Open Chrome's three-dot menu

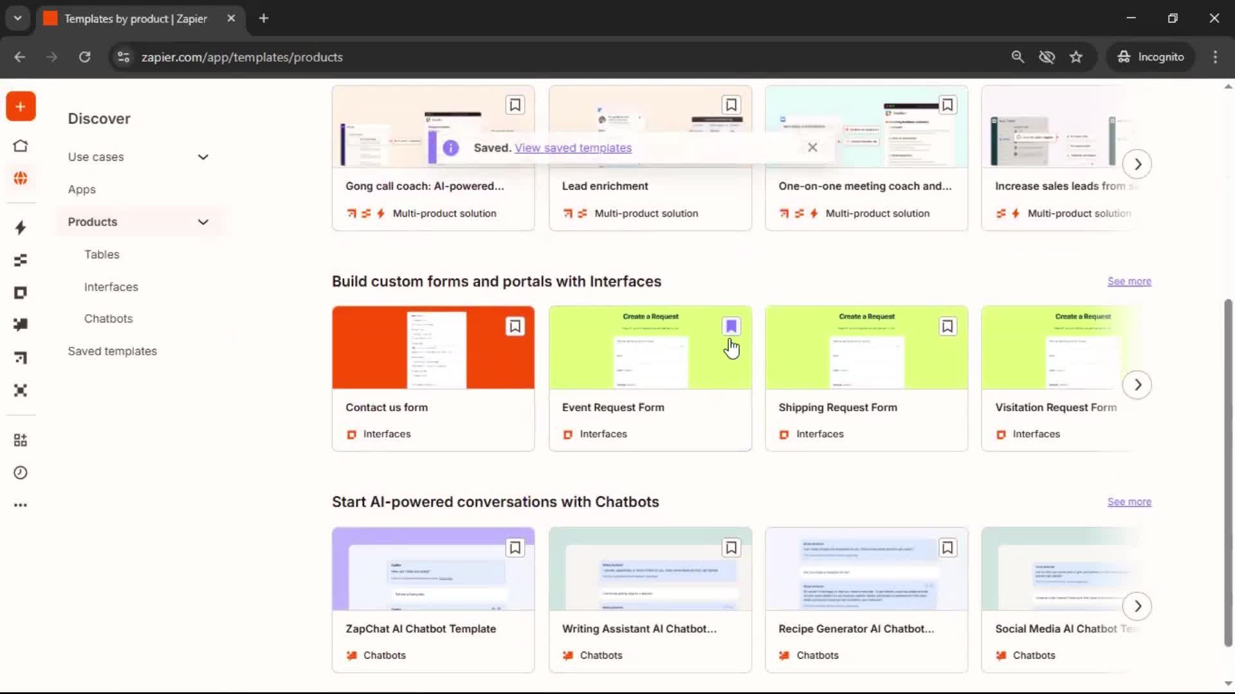pyautogui.click(x=1215, y=57)
